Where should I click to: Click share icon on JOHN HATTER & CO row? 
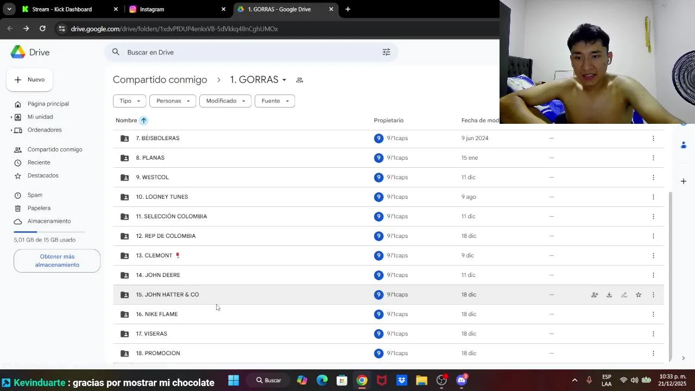[x=595, y=295]
